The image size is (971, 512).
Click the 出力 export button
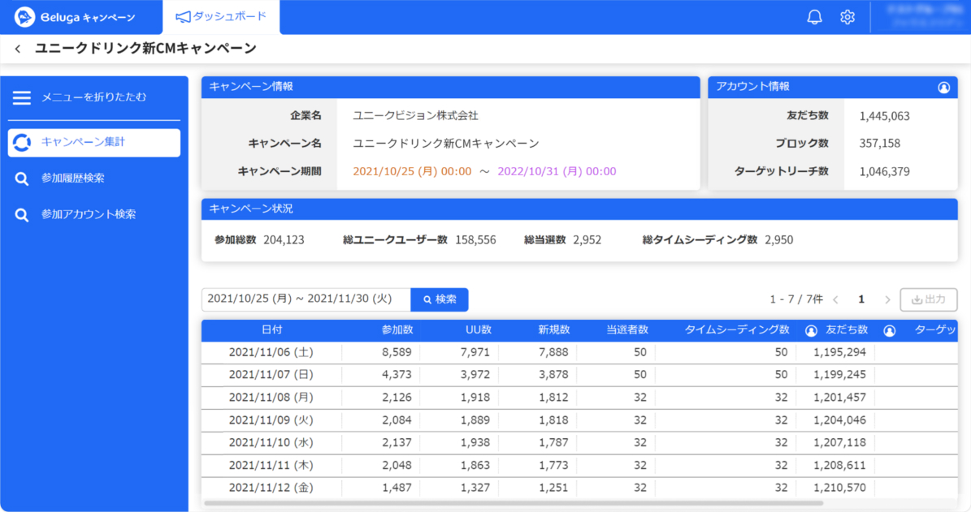point(929,299)
